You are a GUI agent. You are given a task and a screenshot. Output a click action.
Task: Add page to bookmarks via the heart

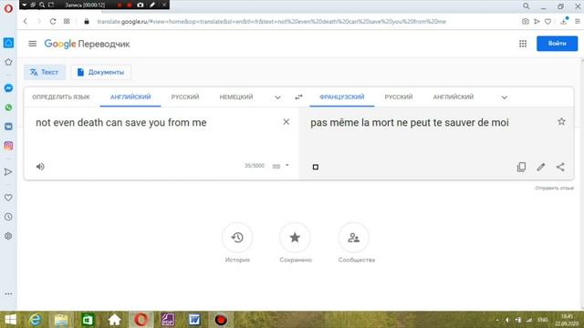[547, 22]
